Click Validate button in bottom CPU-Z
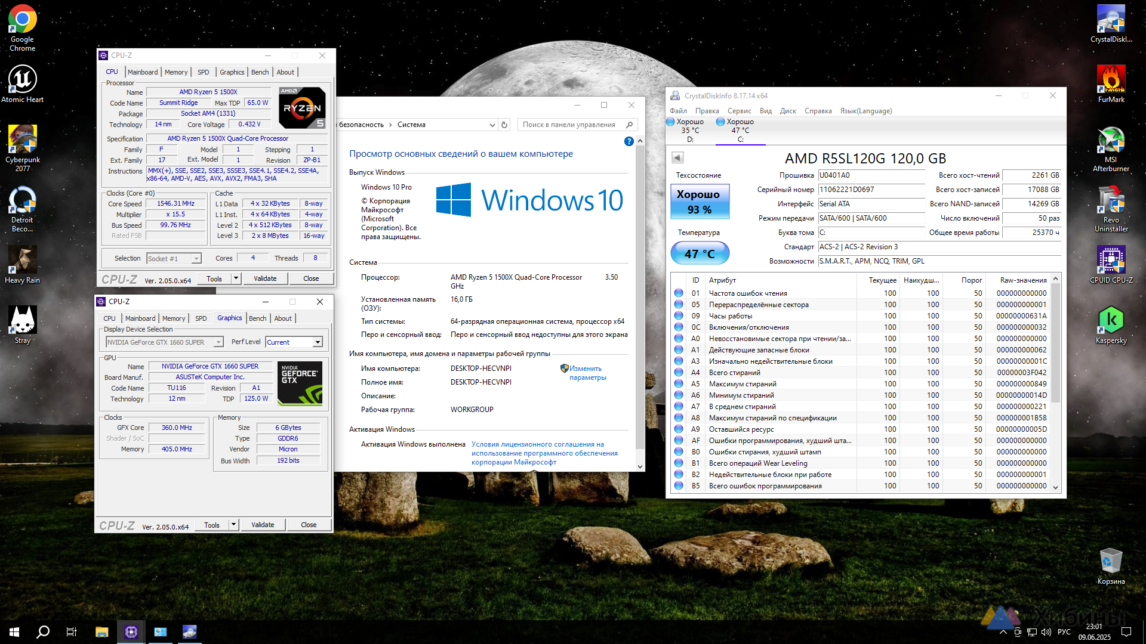Viewport: 1146px width, 644px height. click(263, 525)
